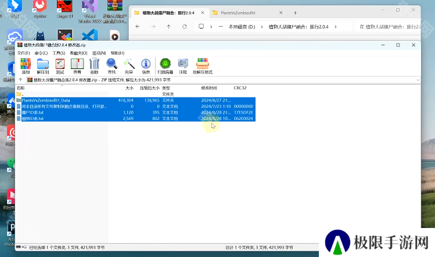This screenshot has width=435, height=257.
Task: Click the back arrow in File Explorer
Action: pos(138,27)
